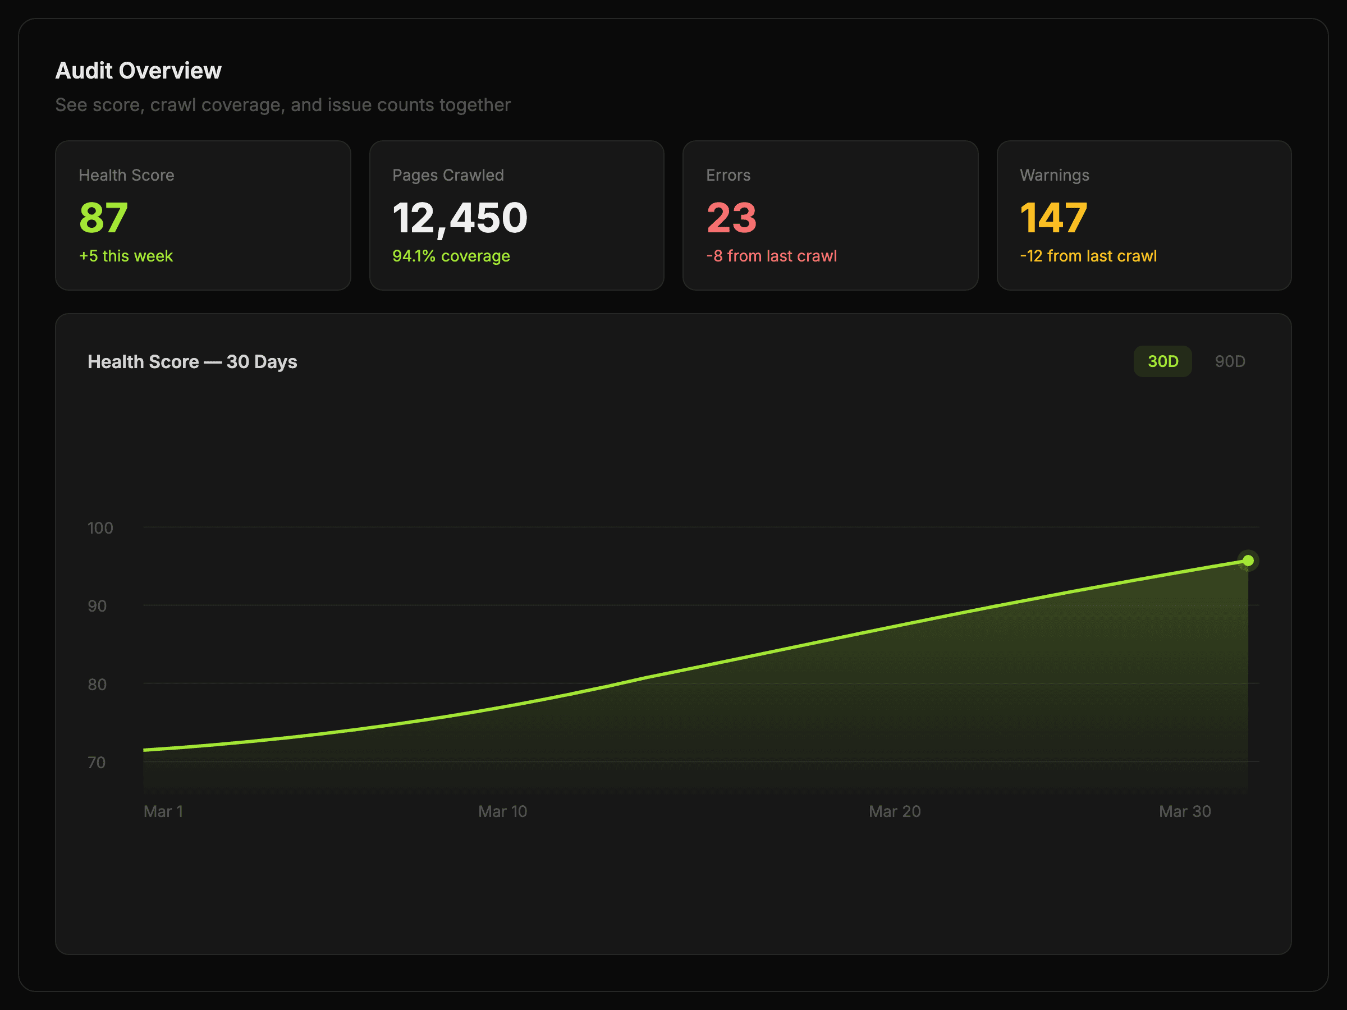Click the Mar 20 axis label
1347x1010 pixels.
coord(894,811)
